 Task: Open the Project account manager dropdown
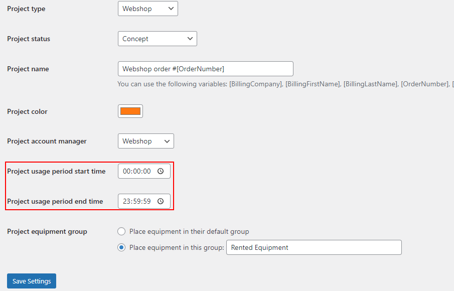coord(145,141)
